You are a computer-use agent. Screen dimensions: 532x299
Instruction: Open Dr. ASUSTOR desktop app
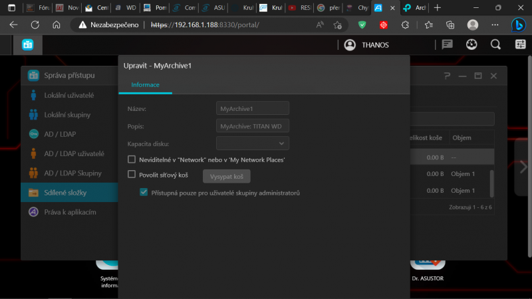[428, 270]
